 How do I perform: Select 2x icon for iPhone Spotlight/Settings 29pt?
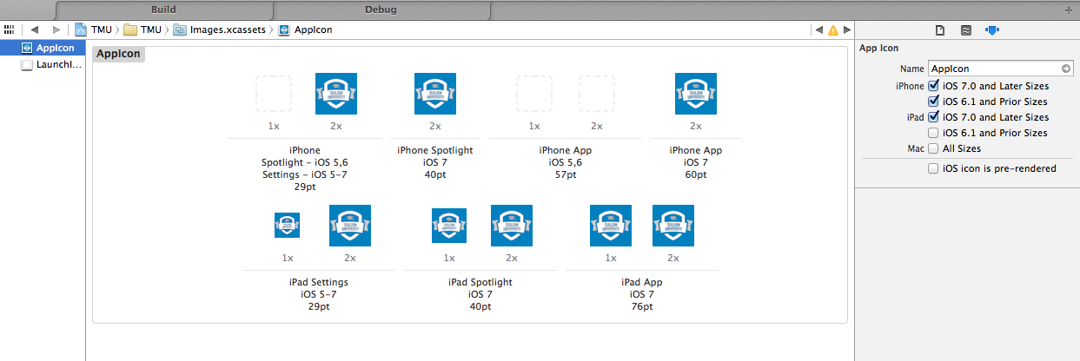[x=336, y=94]
